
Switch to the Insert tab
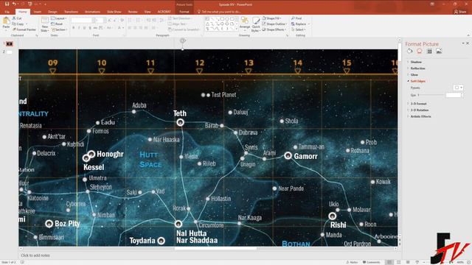[38, 12]
